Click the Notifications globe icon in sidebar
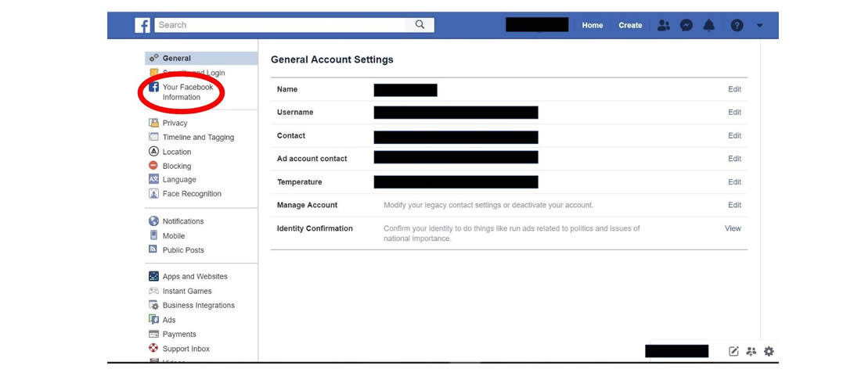 click(153, 221)
